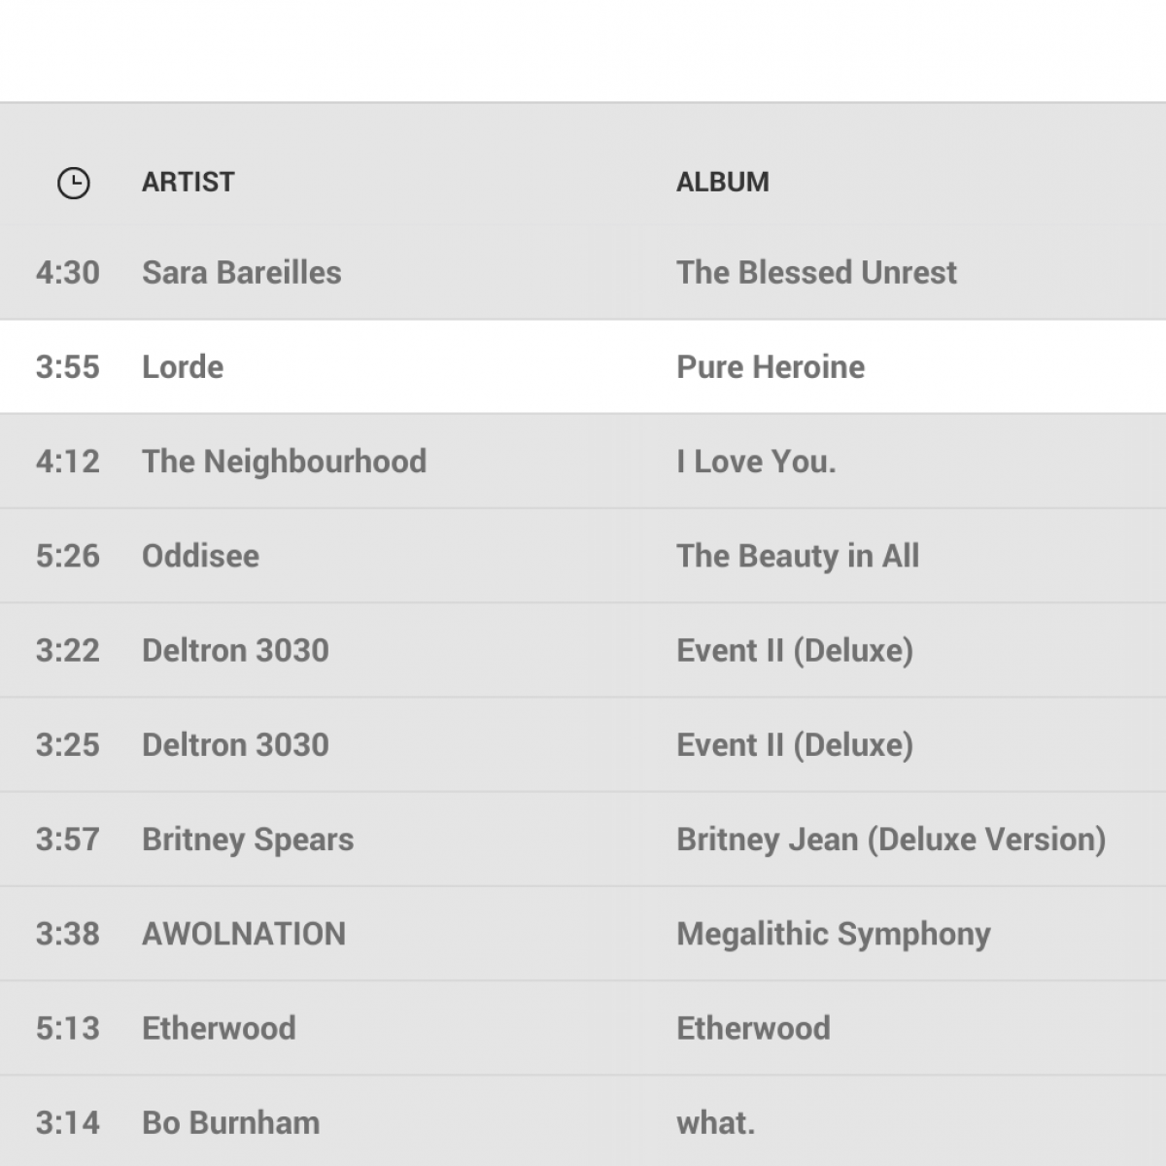Sort by the ALBUM column header
Image resolution: width=1166 pixels, height=1166 pixels.
[x=722, y=182]
